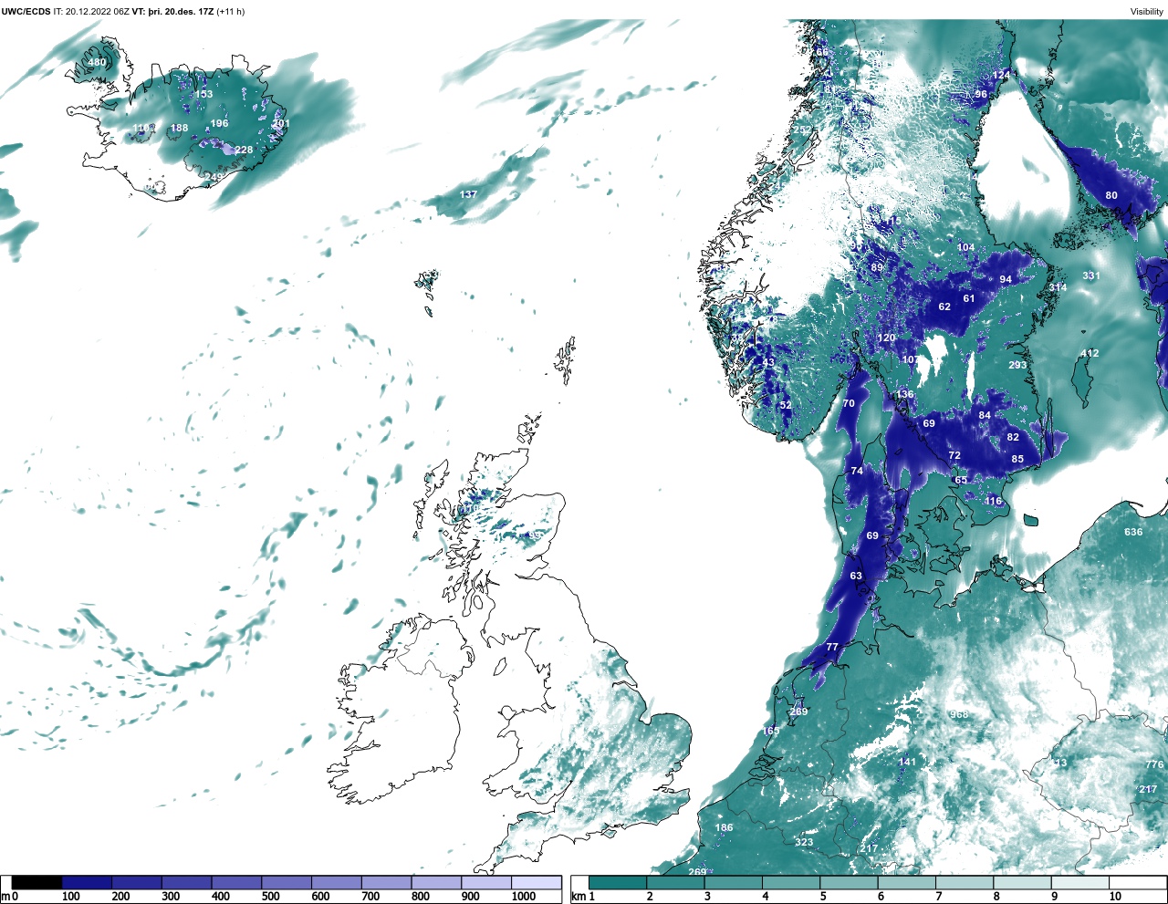Click the 636 value over the Baltic states
This screenshot has width=1168, height=904.
pyautogui.click(x=1133, y=532)
